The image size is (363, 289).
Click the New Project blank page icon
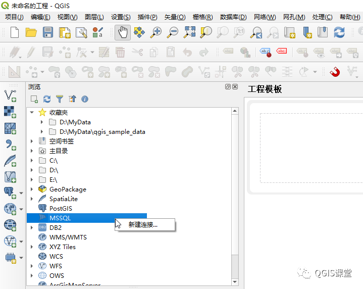coord(15,32)
